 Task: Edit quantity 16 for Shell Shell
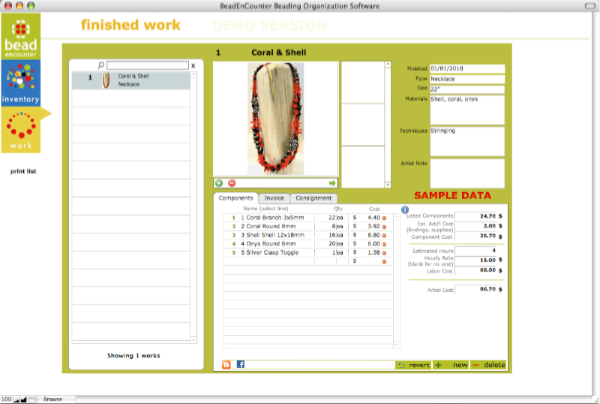pos(331,235)
